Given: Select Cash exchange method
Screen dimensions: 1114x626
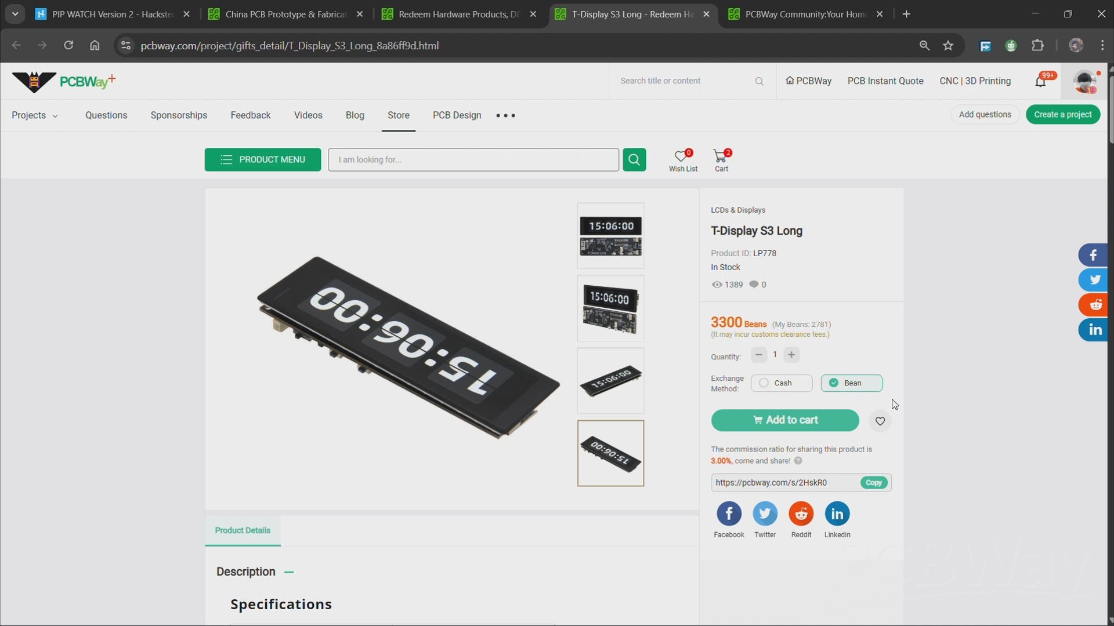Looking at the screenshot, I should [x=781, y=383].
